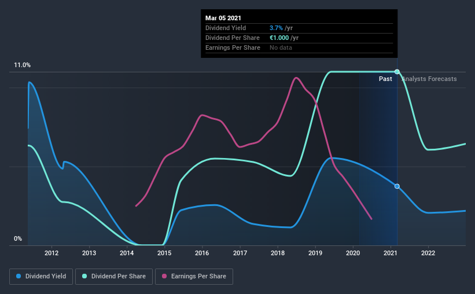
Task: Select the 2018 year label on axis
Action: (278, 253)
